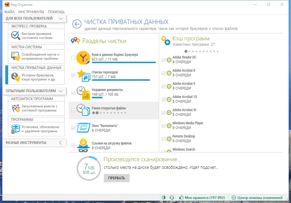Uncheck the Remote Desktop checkbox
This screenshot has width=291, height=203.
(x=163, y=139)
